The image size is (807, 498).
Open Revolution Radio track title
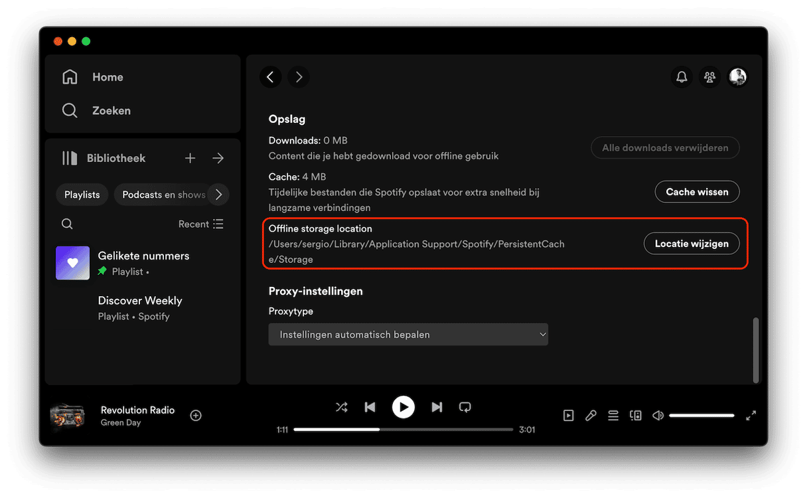(137, 410)
